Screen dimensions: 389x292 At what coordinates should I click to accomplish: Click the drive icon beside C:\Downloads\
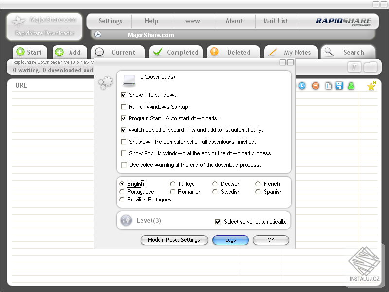click(128, 81)
